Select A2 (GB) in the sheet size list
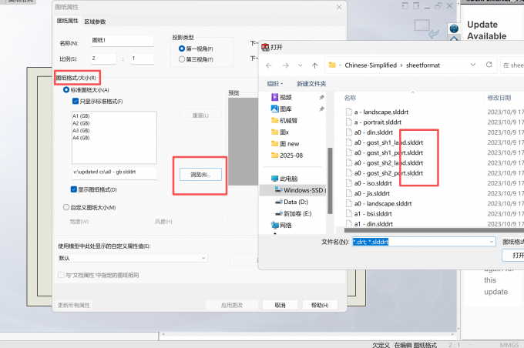The height and width of the screenshot is (348, 524). coord(81,123)
